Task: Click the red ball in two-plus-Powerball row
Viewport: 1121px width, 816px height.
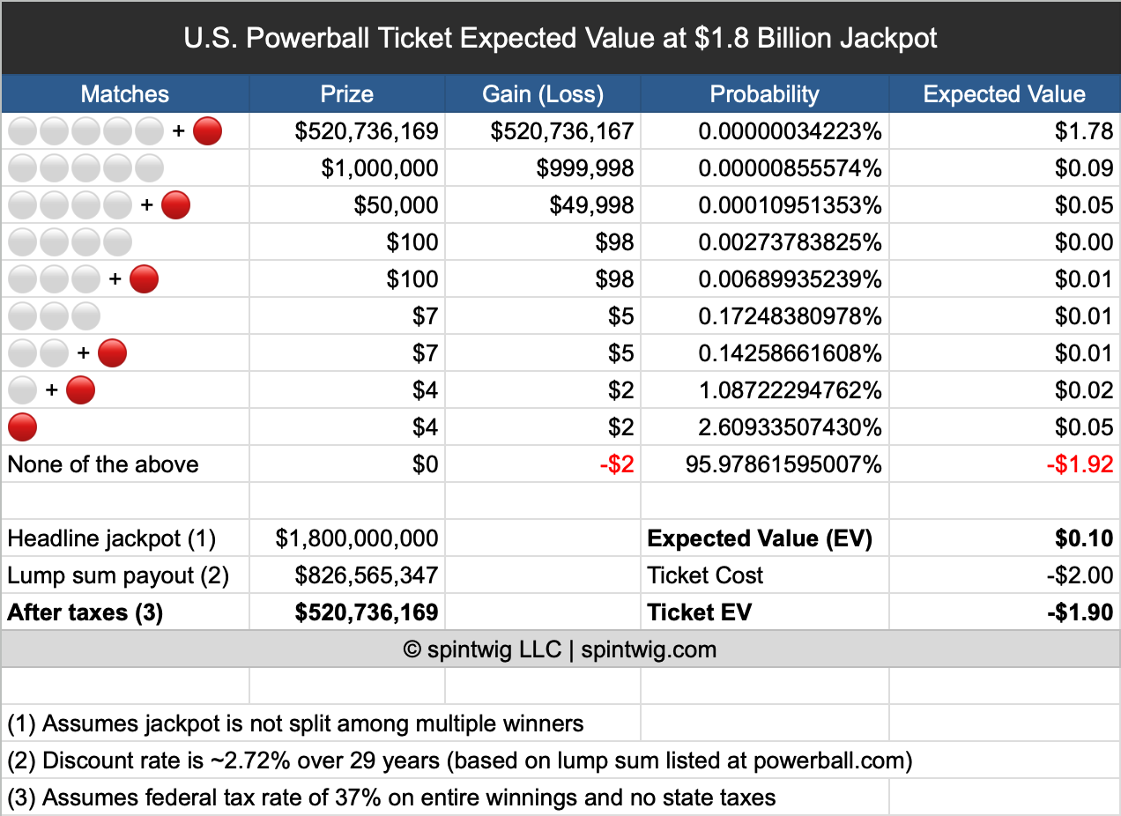Action: [x=112, y=353]
